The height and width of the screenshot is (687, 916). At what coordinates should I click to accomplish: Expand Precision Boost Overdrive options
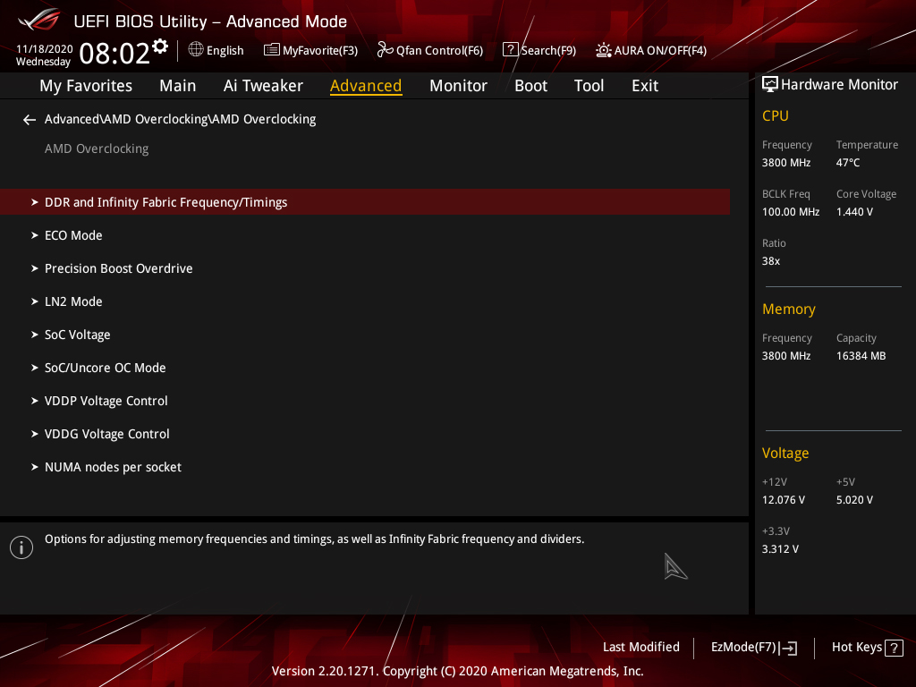118,267
